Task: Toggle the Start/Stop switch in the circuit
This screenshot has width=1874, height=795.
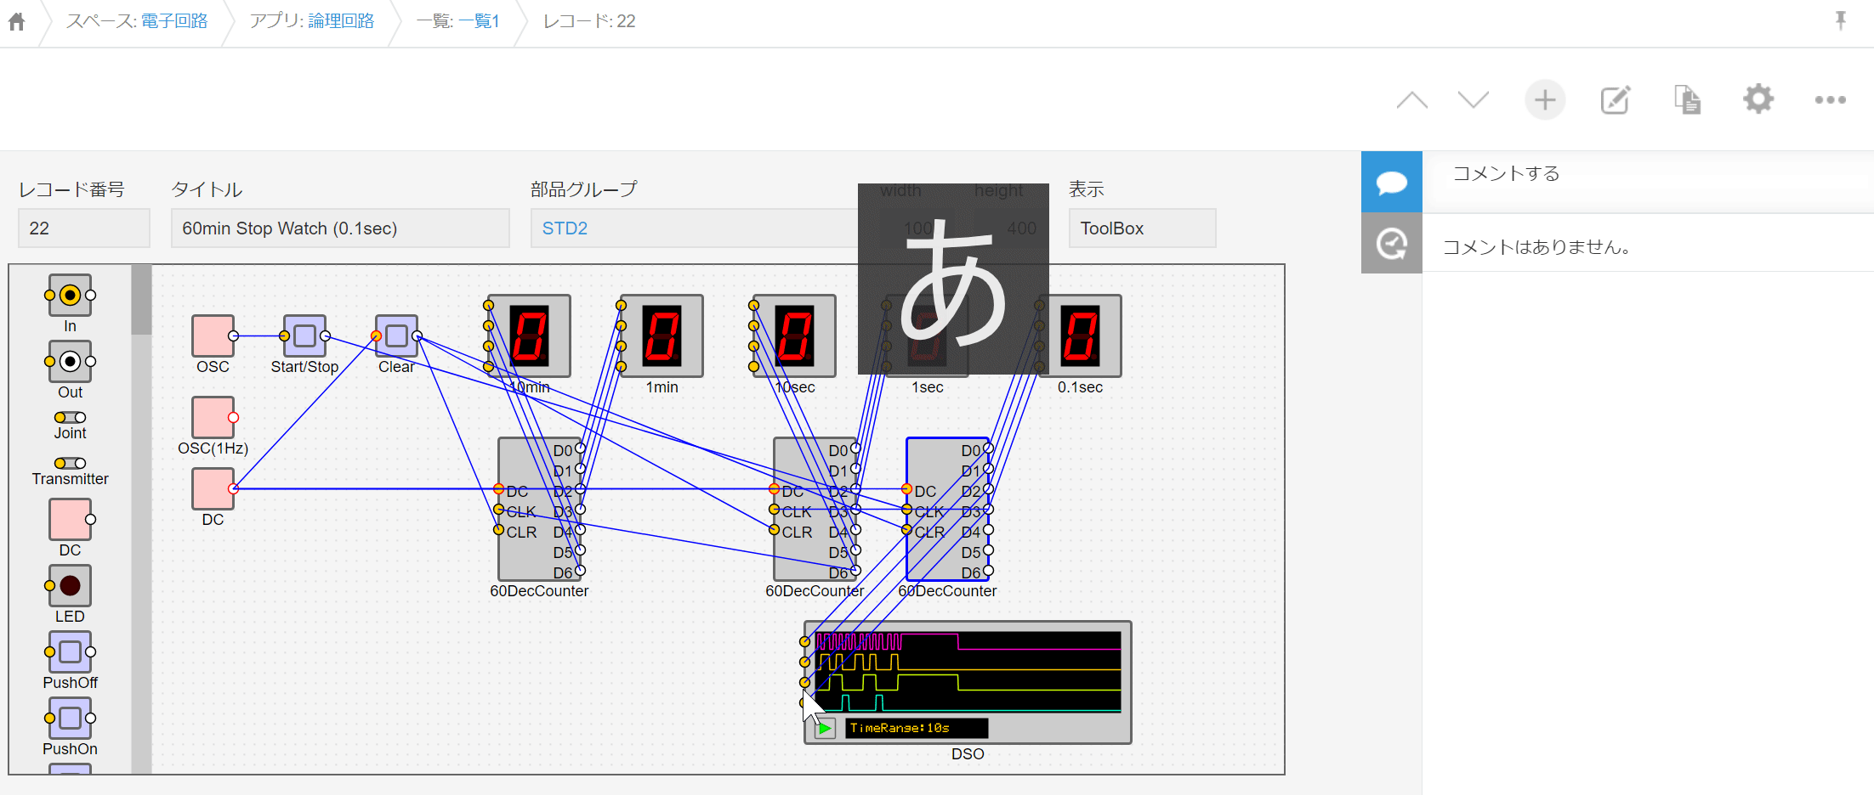Action: coord(304,335)
